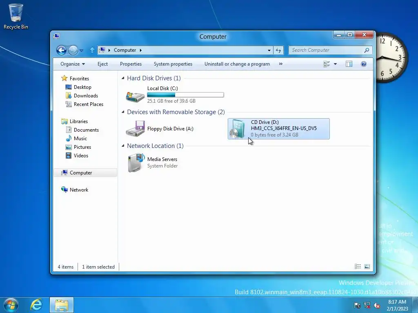Select Computer in navigation pane
The image size is (418, 313).
tap(85, 173)
